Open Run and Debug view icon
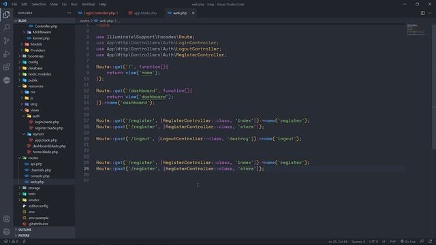 (x=6, y=54)
